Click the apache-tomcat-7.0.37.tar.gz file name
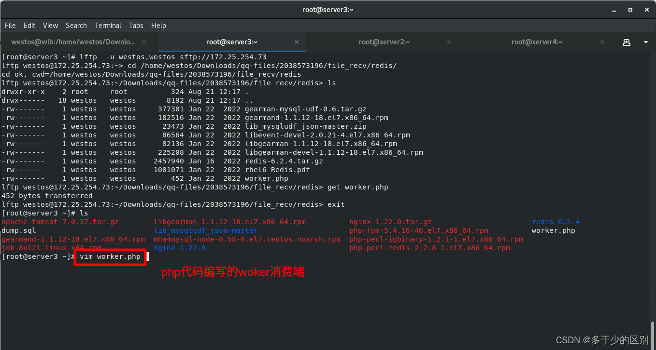The image size is (656, 350). (x=60, y=222)
